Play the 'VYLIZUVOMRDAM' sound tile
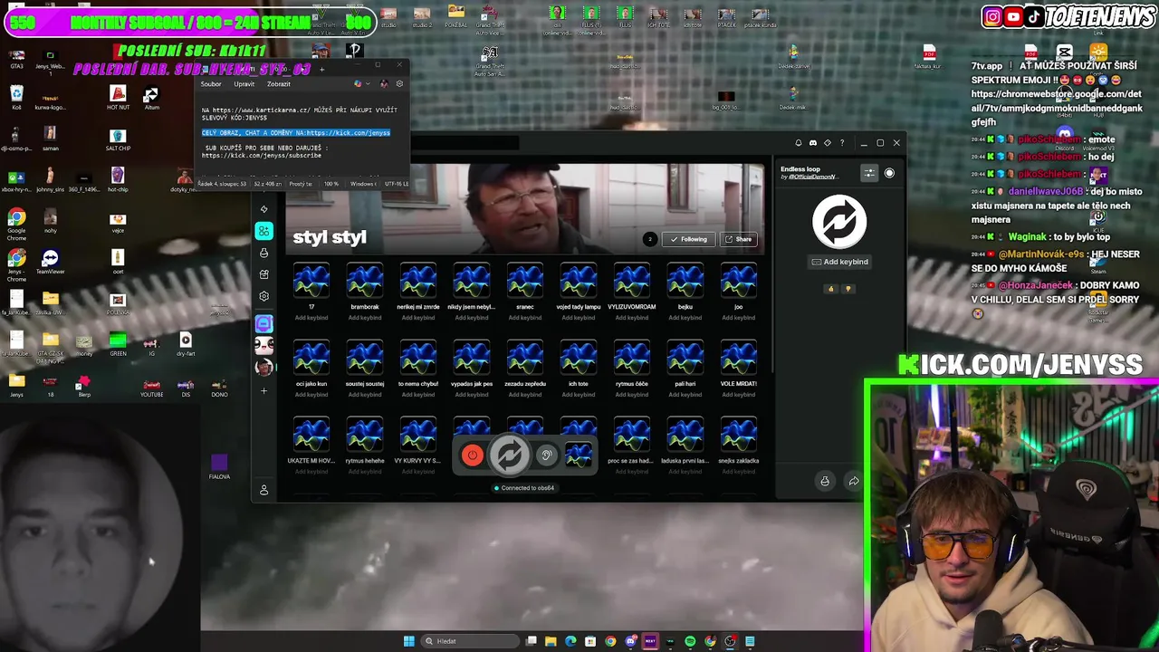The height and width of the screenshot is (652, 1159). pos(632,281)
